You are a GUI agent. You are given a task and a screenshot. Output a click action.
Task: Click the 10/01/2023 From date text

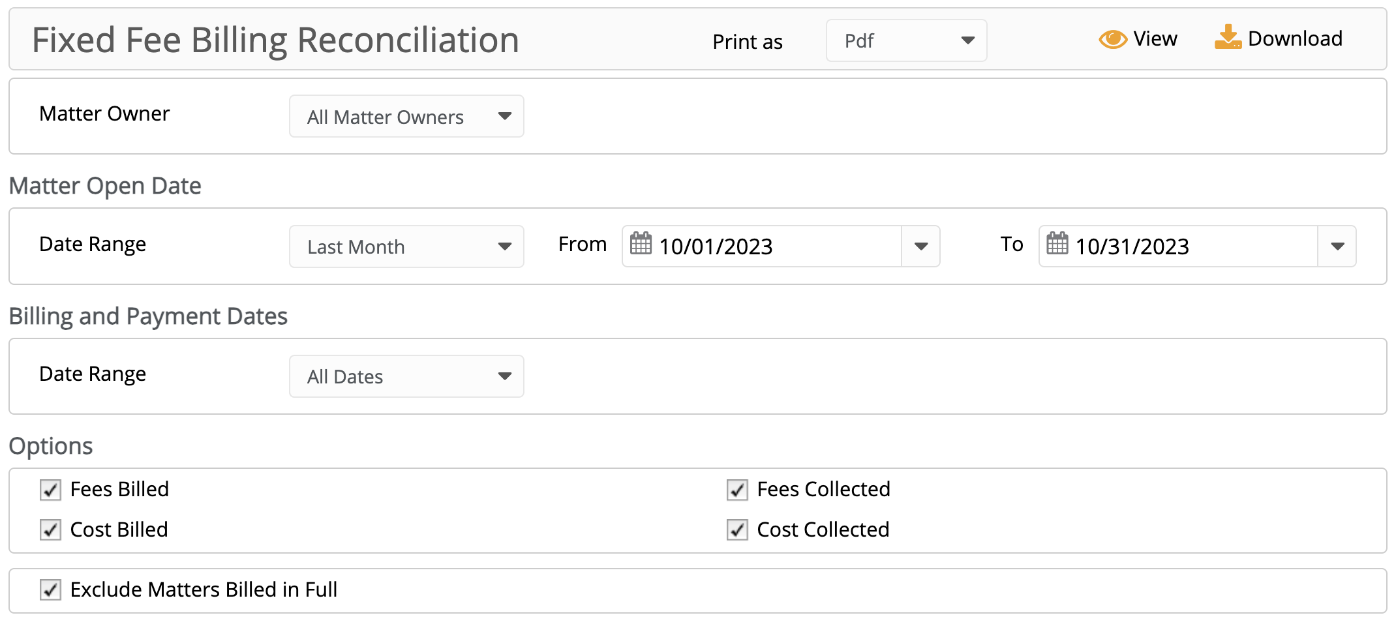tap(716, 246)
